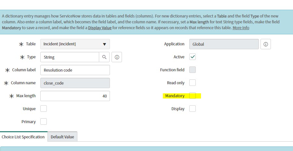
Task: Click the info icon beside Application field
Action: (266, 44)
